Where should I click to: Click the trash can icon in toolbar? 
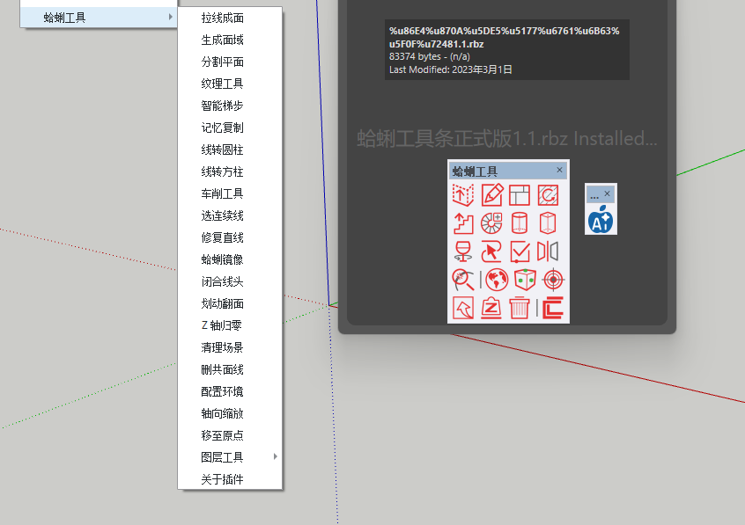(520, 308)
